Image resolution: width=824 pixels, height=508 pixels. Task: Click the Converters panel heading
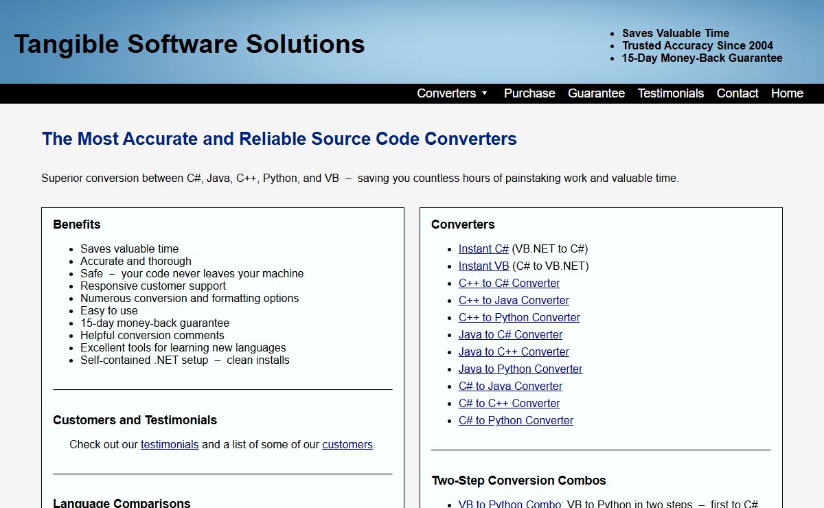[x=463, y=224]
